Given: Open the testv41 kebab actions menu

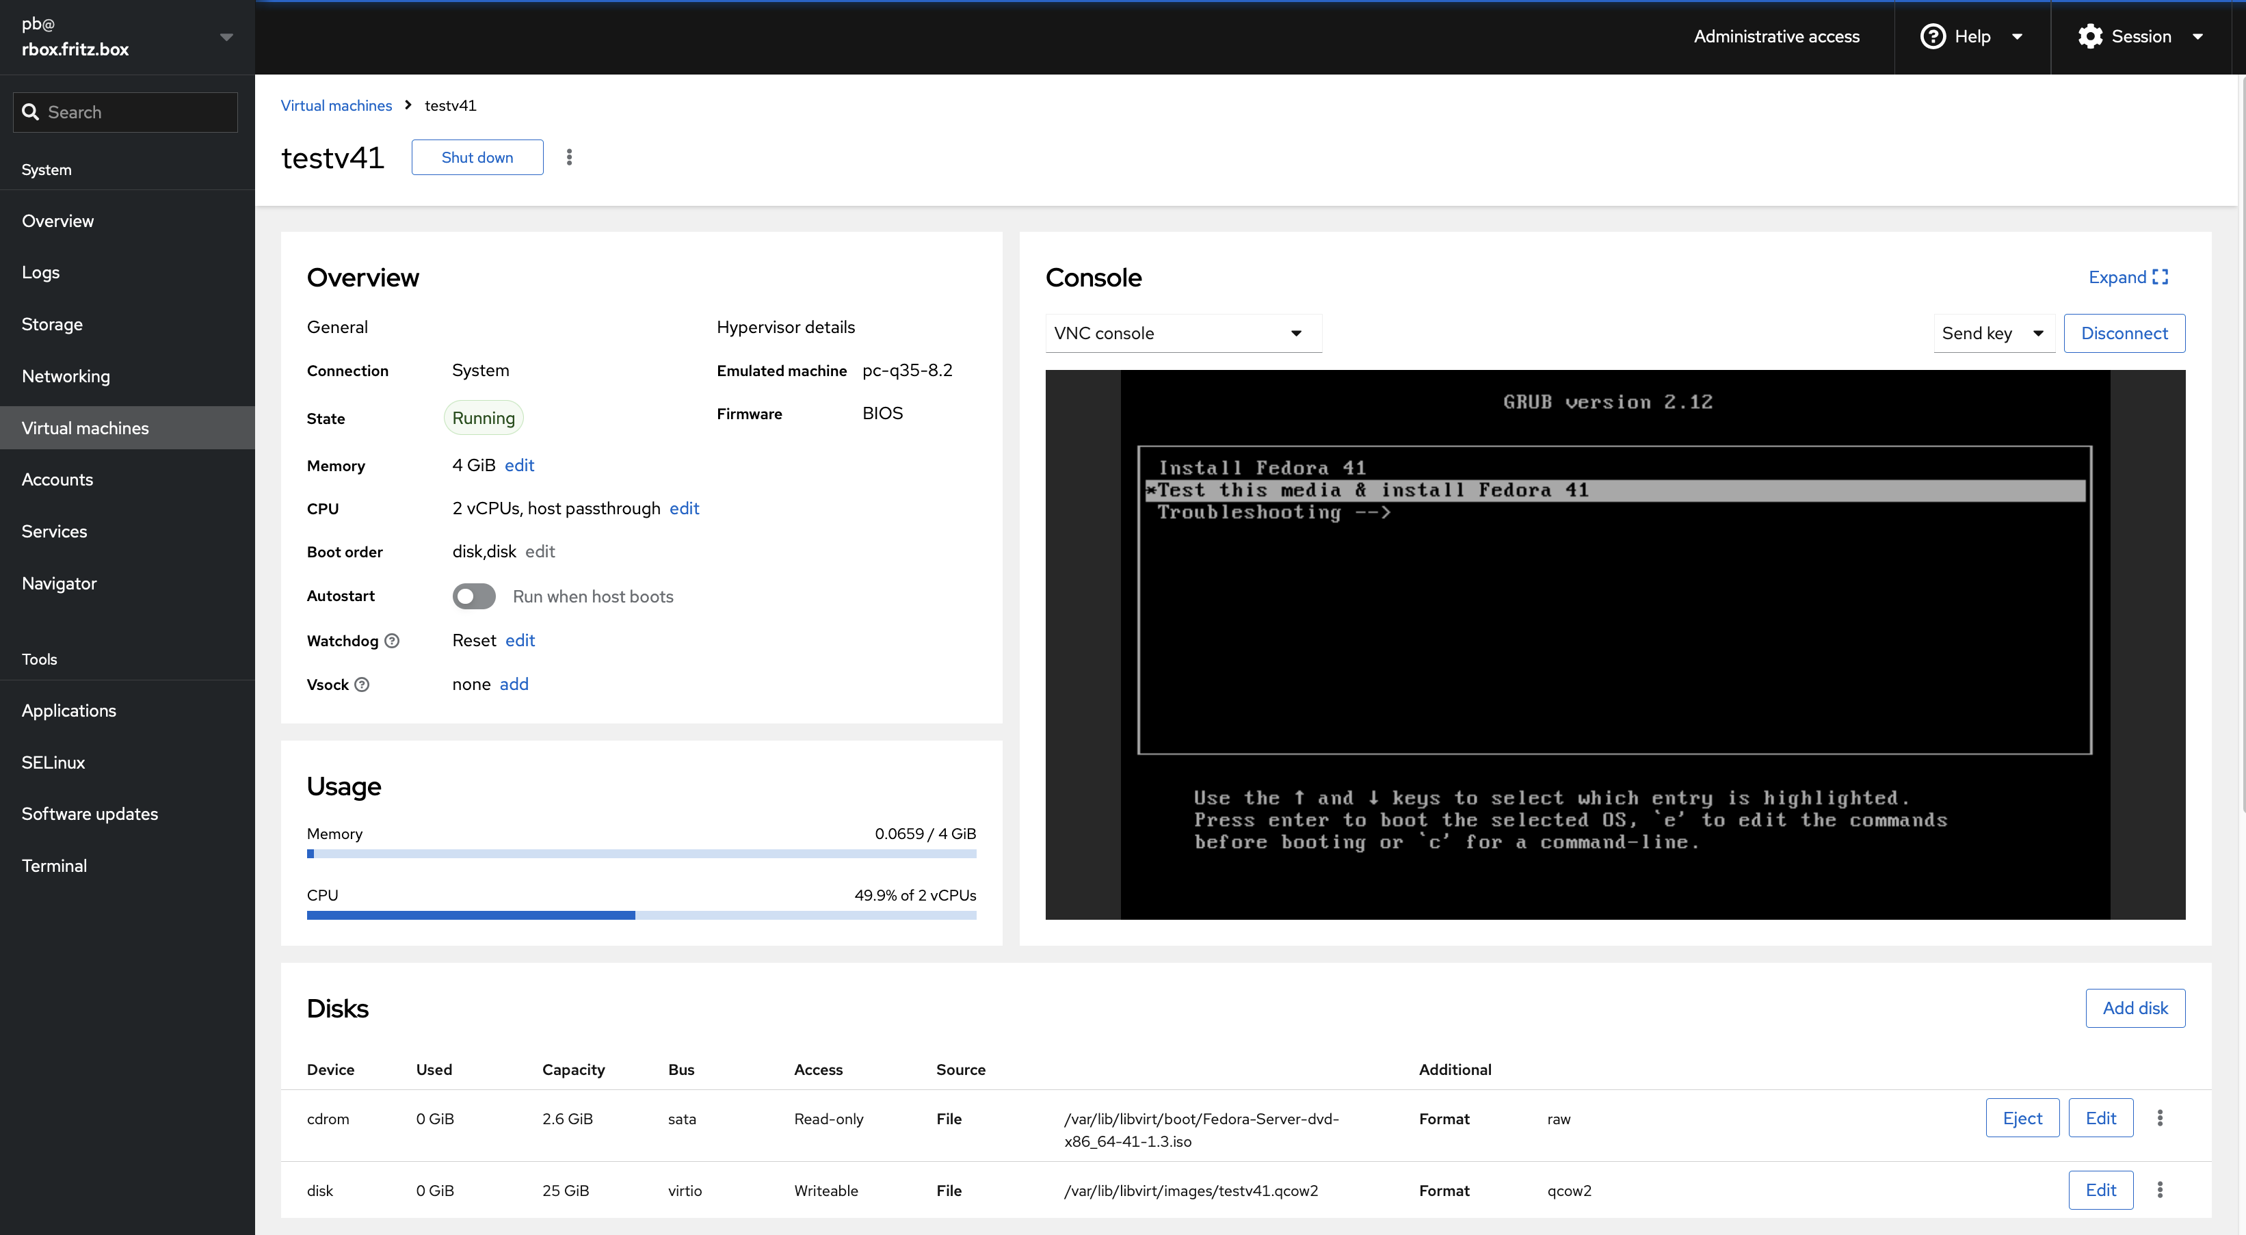Looking at the screenshot, I should pyautogui.click(x=569, y=157).
